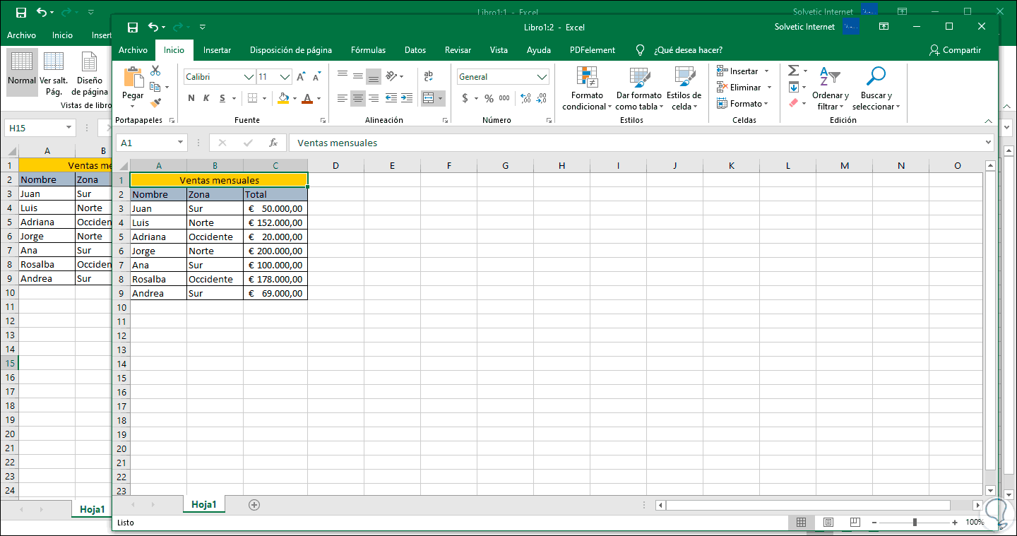Viewport: 1017px width, 536px height.
Task: Open the A1 Name Box dropdown
Action: [180, 143]
